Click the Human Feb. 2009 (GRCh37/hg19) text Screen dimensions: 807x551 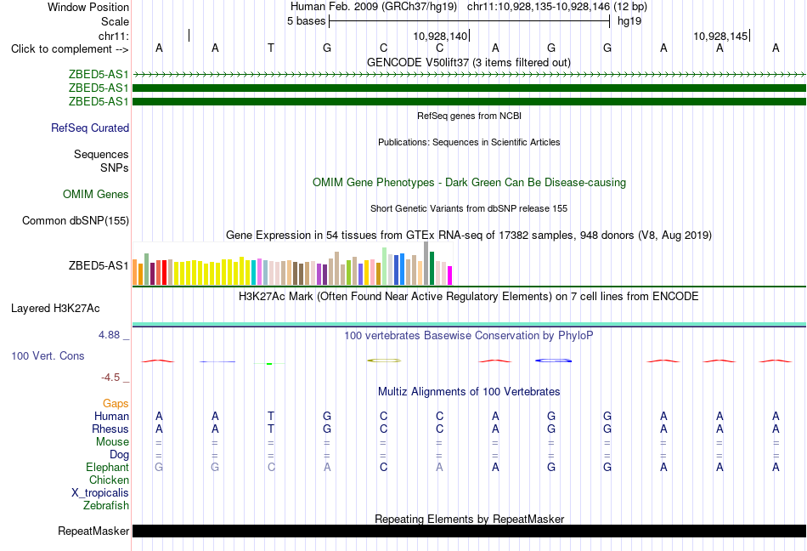coord(374,7)
